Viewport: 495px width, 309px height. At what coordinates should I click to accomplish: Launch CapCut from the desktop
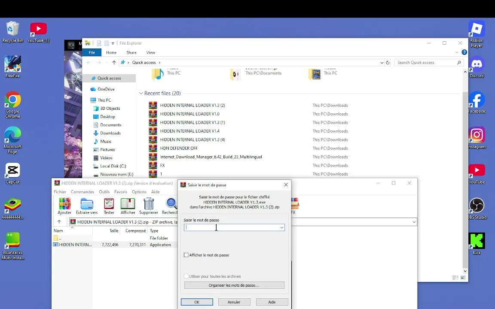click(x=12, y=173)
